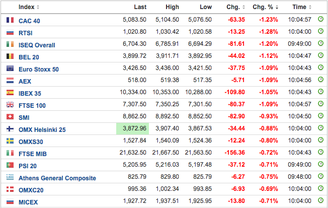Click the clock icon in the CAC 40 row
This screenshot has width=328, height=208.
[x=320, y=20]
